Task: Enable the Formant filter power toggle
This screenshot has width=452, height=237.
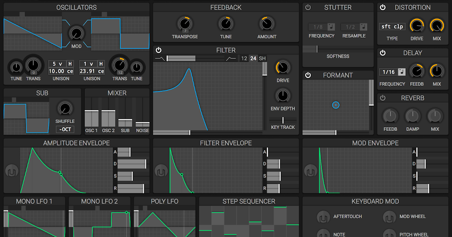Action: coord(308,75)
